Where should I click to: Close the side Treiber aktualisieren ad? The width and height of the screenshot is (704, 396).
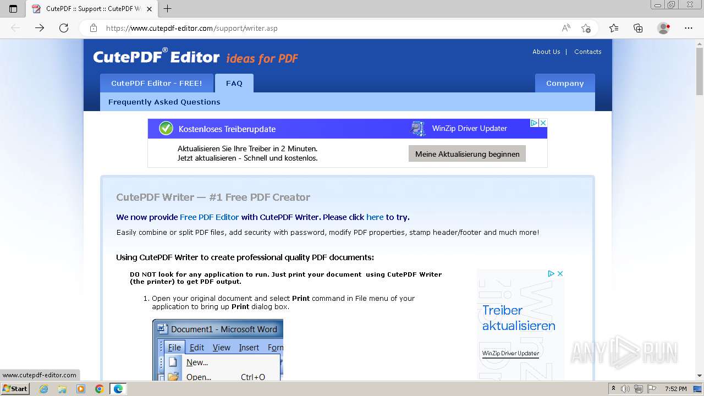[x=560, y=273]
